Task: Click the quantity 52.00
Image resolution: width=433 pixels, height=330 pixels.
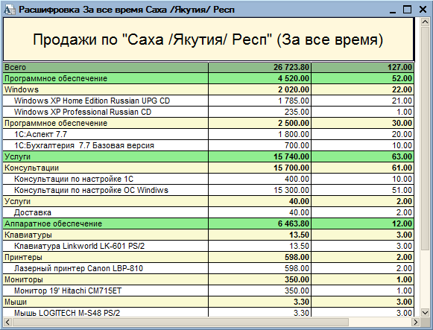Action: point(402,78)
